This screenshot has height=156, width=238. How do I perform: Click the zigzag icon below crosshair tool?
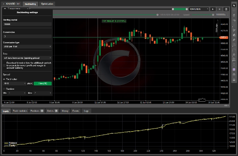pos(234,15)
